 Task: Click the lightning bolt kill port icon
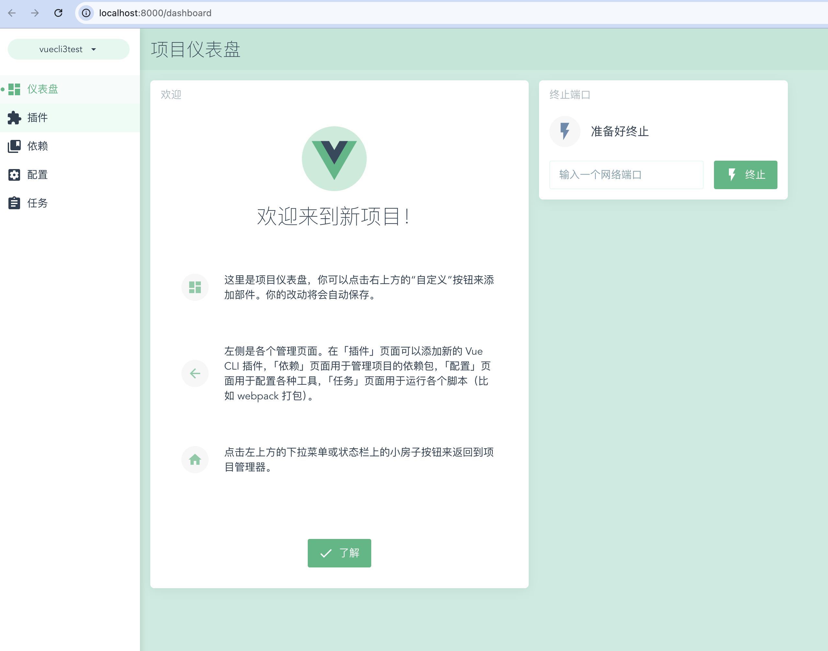565,131
